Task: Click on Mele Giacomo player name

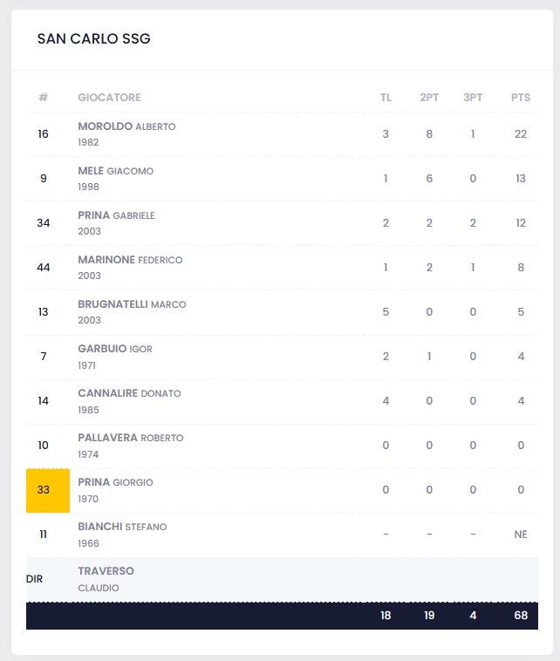Action: pos(115,171)
